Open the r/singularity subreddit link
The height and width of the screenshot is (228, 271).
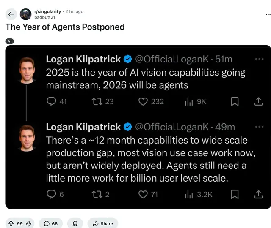(x=47, y=11)
